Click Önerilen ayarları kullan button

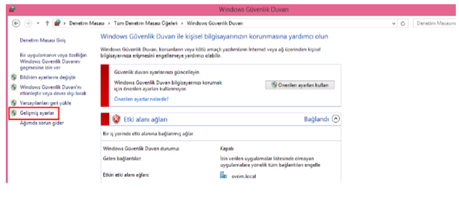click(300, 85)
